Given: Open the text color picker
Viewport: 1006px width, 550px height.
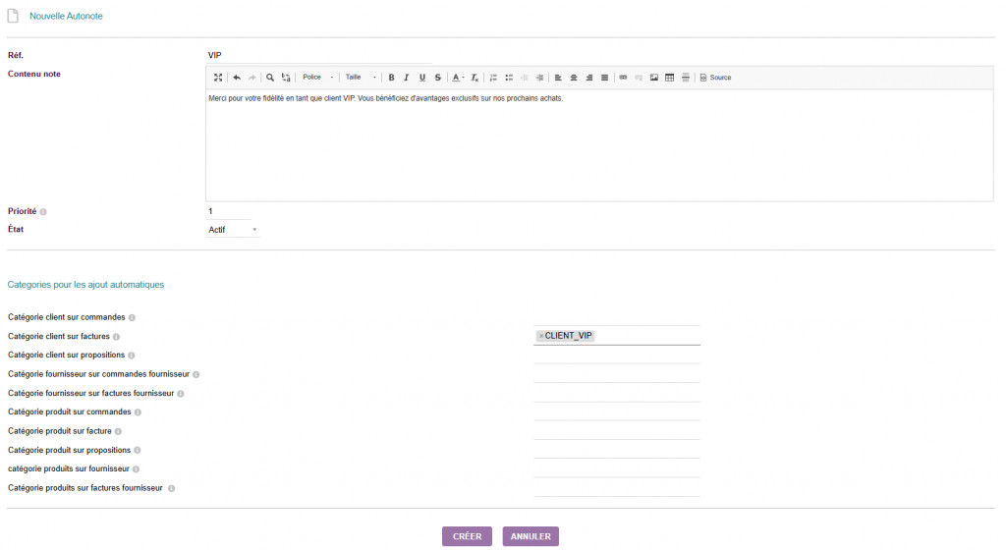Looking at the screenshot, I should [x=458, y=78].
